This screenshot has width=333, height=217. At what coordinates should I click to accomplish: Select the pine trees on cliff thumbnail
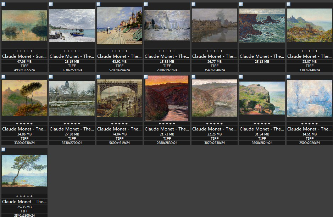[x=24, y=98]
